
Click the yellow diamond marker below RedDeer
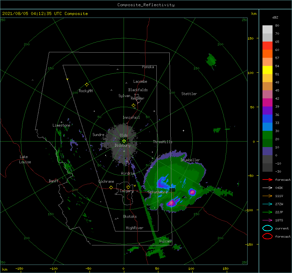point(133,105)
